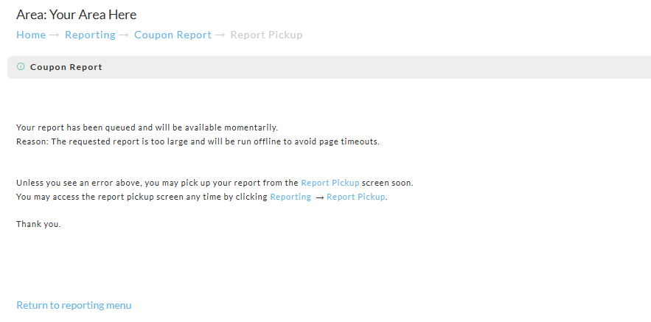The width and height of the screenshot is (651, 322).
Task: Go to Home via the breadcrumb
Action: (x=31, y=35)
